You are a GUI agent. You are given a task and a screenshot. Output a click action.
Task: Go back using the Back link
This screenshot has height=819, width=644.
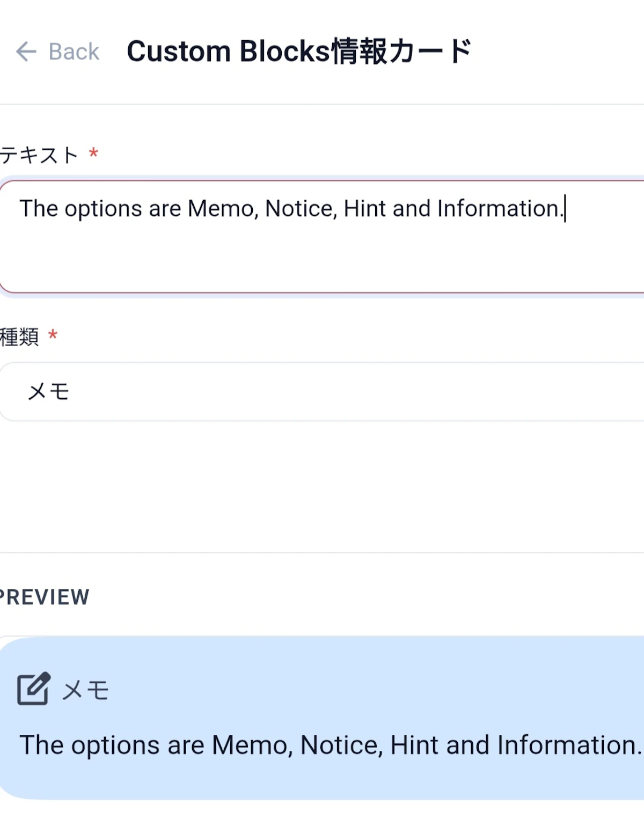coord(57,52)
